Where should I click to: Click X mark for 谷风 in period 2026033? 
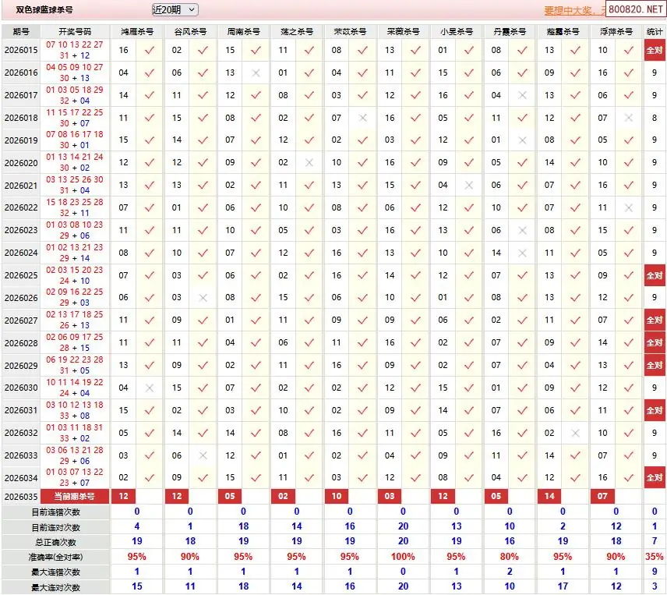[x=203, y=455]
